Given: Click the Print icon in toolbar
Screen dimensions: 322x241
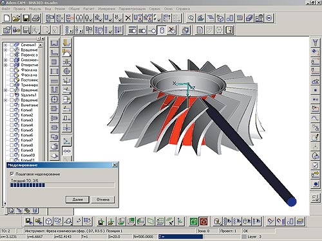Looking at the screenshot, I should click(36, 18).
